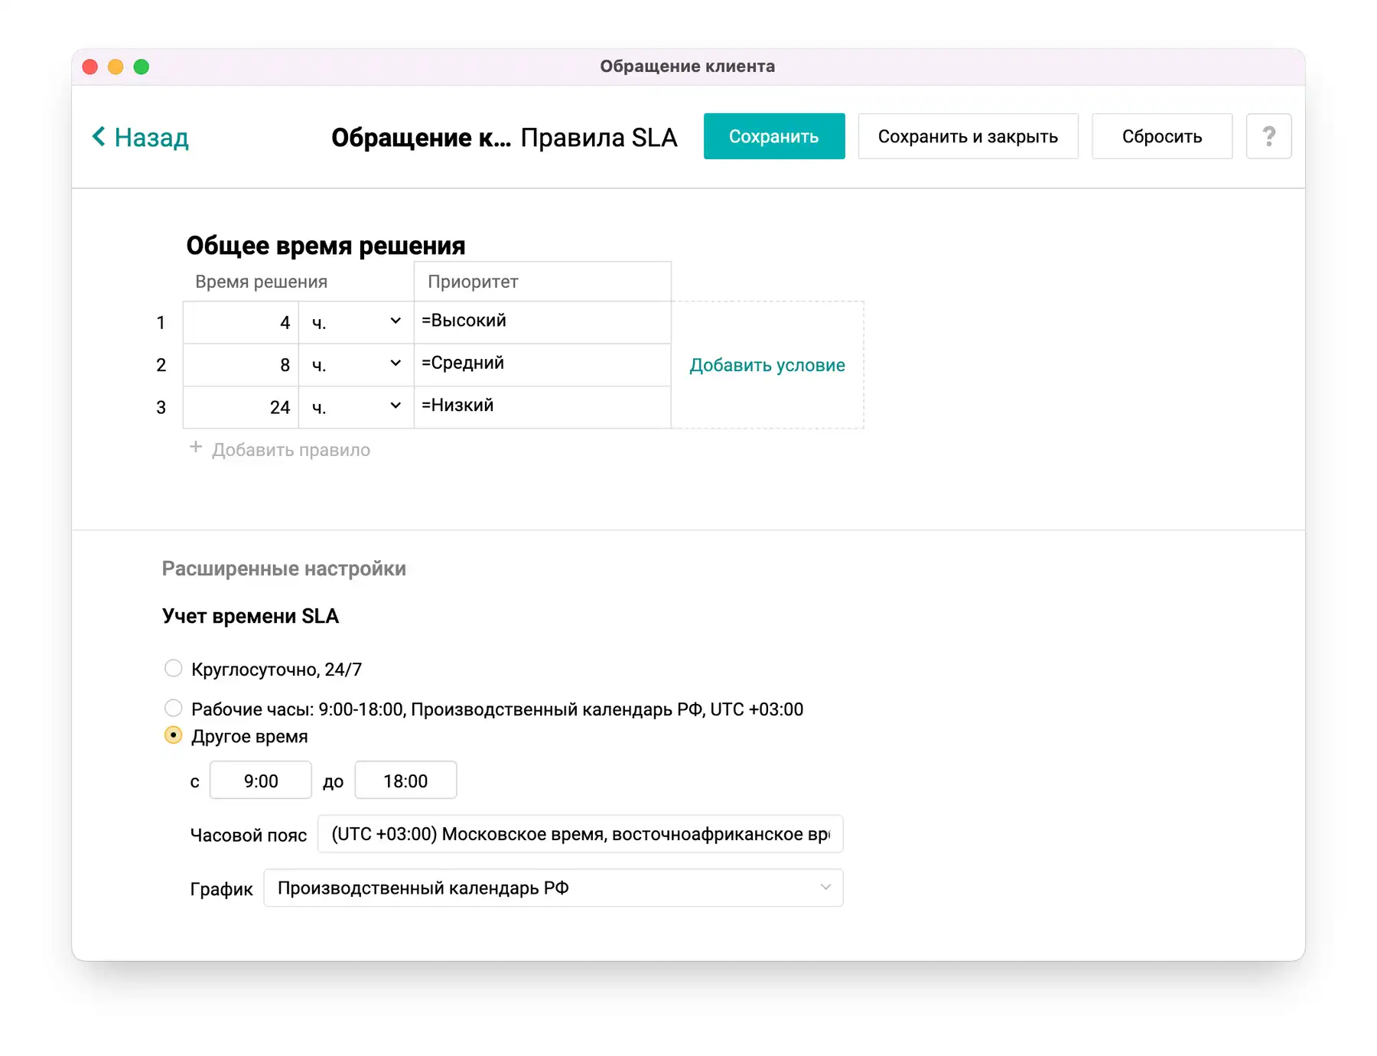Click Добавить правило to add a rule
Image resolution: width=1377 pixels, height=1056 pixels.
tap(291, 450)
